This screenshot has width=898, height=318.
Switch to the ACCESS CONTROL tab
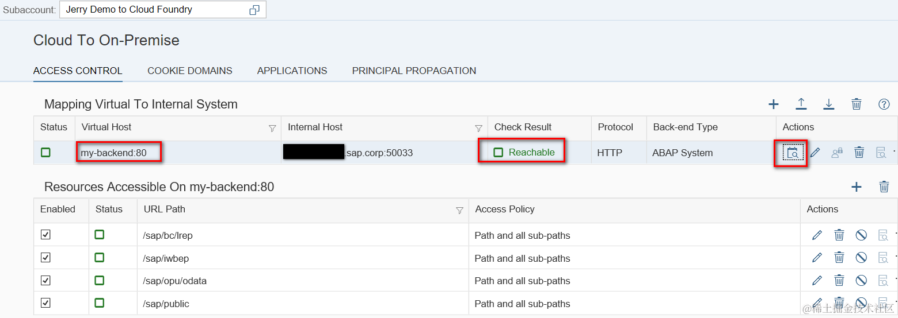[x=78, y=71]
